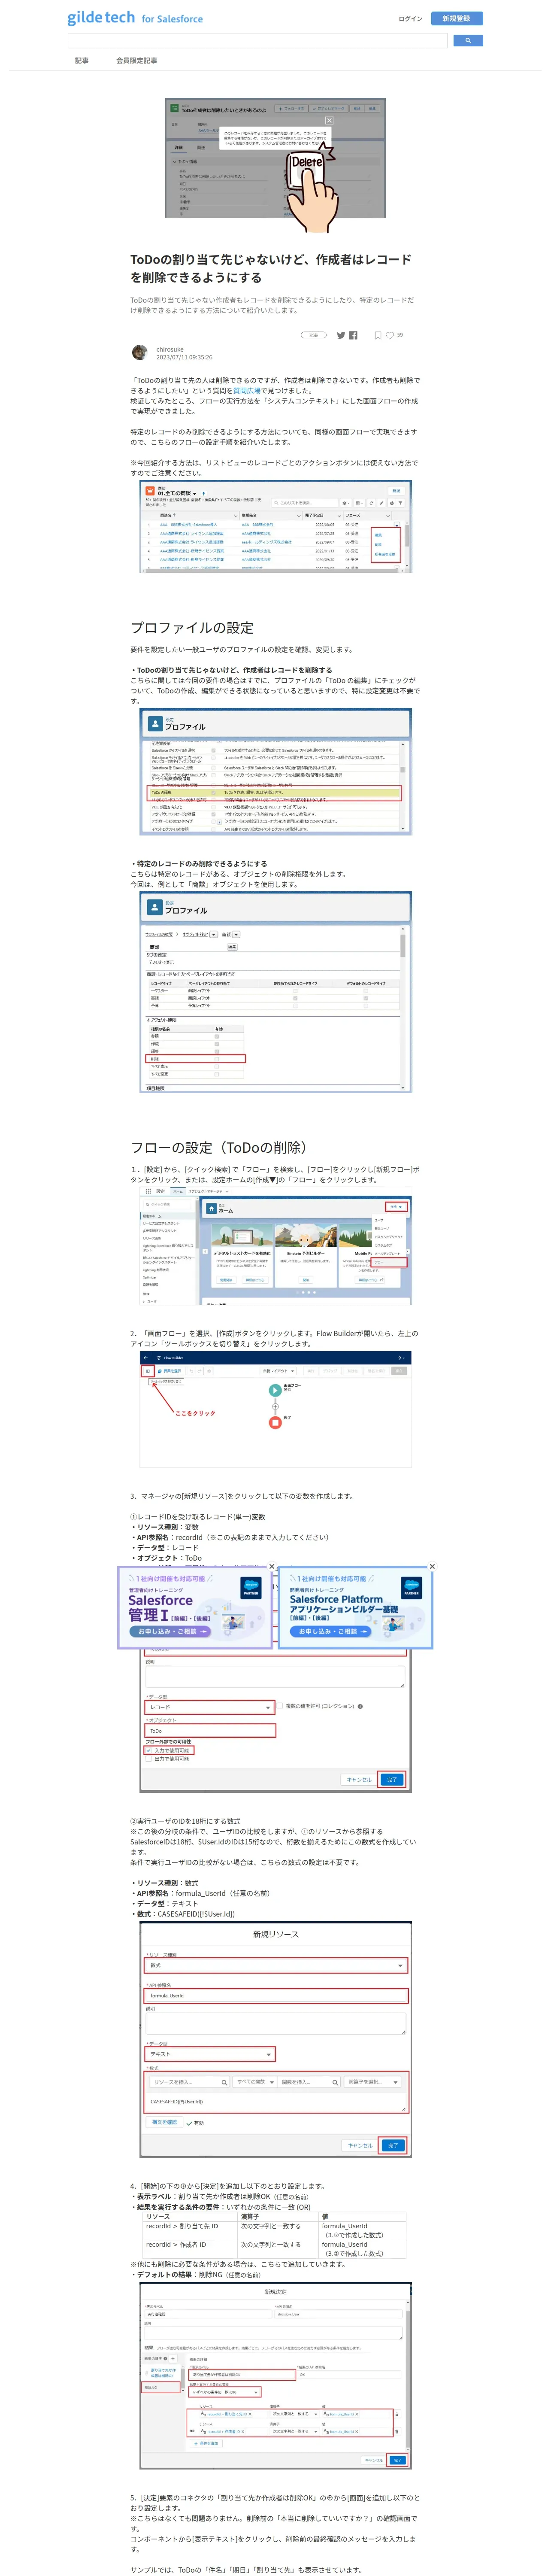Open the データ型 テキスト dropdown
Image resolution: width=551 pixels, height=2576 pixels.
click(x=210, y=2054)
